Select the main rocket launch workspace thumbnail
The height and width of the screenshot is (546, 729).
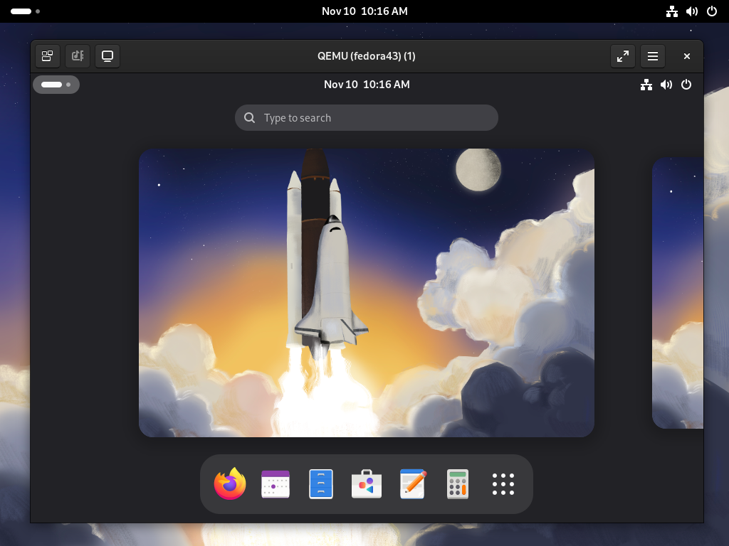point(367,293)
